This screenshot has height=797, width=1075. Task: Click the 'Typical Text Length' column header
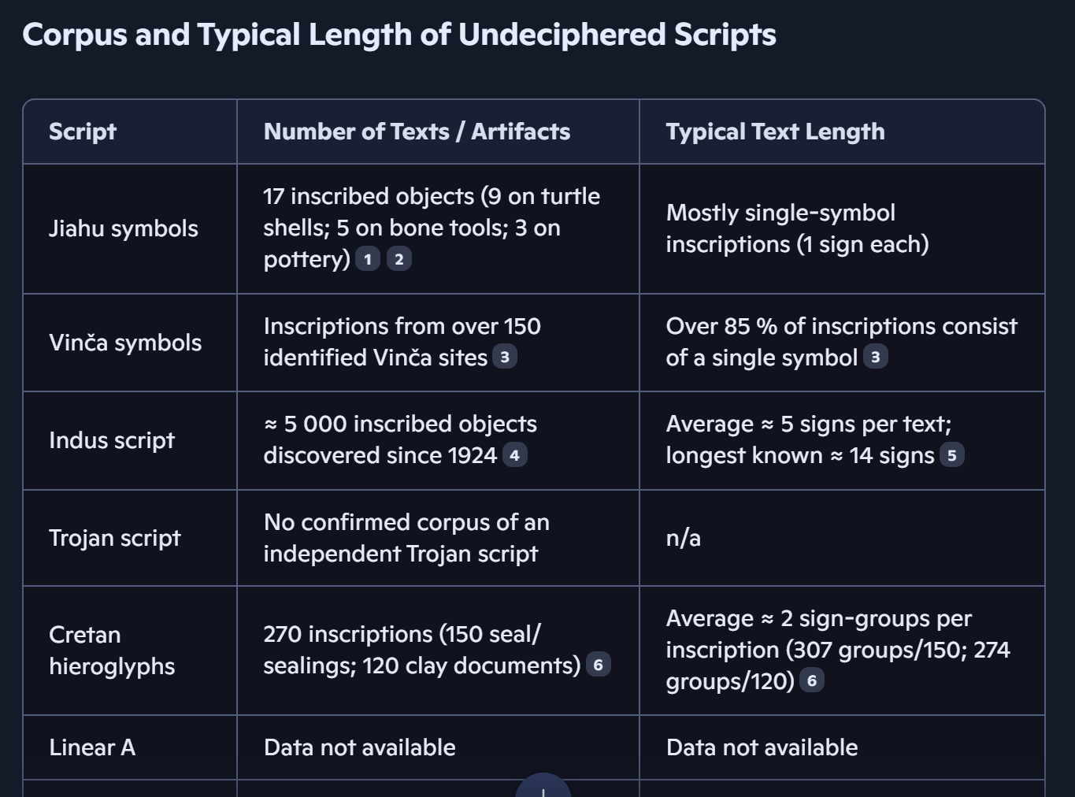point(775,132)
